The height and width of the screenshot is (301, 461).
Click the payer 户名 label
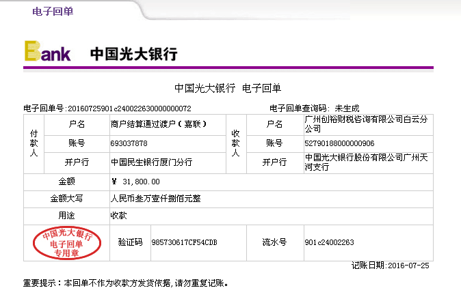pos(77,124)
